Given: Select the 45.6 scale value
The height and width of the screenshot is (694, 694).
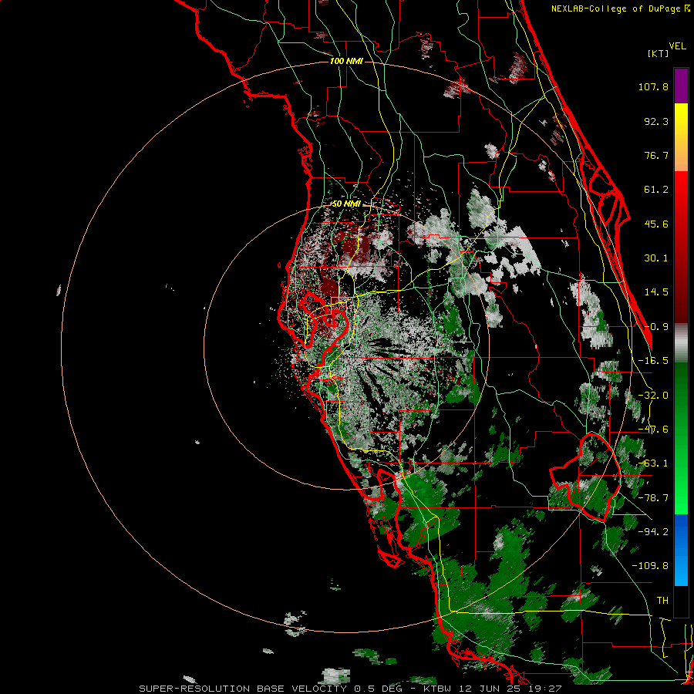Looking at the screenshot, I should [656, 224].
